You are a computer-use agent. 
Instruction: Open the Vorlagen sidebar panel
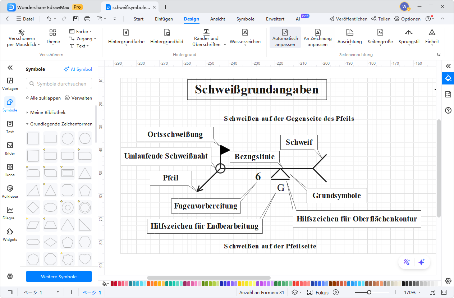tap(10, 83)
